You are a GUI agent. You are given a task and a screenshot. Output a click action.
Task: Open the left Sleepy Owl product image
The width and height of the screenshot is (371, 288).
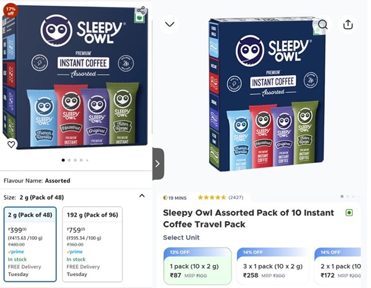(75, 77)
